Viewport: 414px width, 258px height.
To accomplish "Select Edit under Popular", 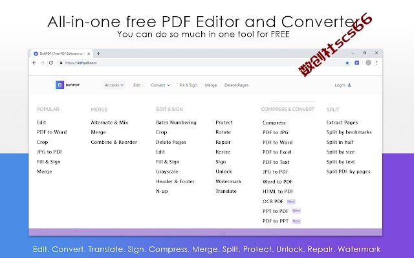I will click(41, 123).
